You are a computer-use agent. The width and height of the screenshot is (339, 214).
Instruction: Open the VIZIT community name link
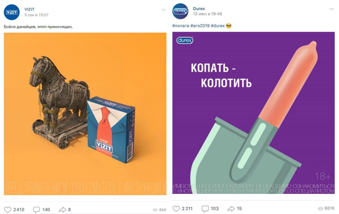tap(29, 9)
